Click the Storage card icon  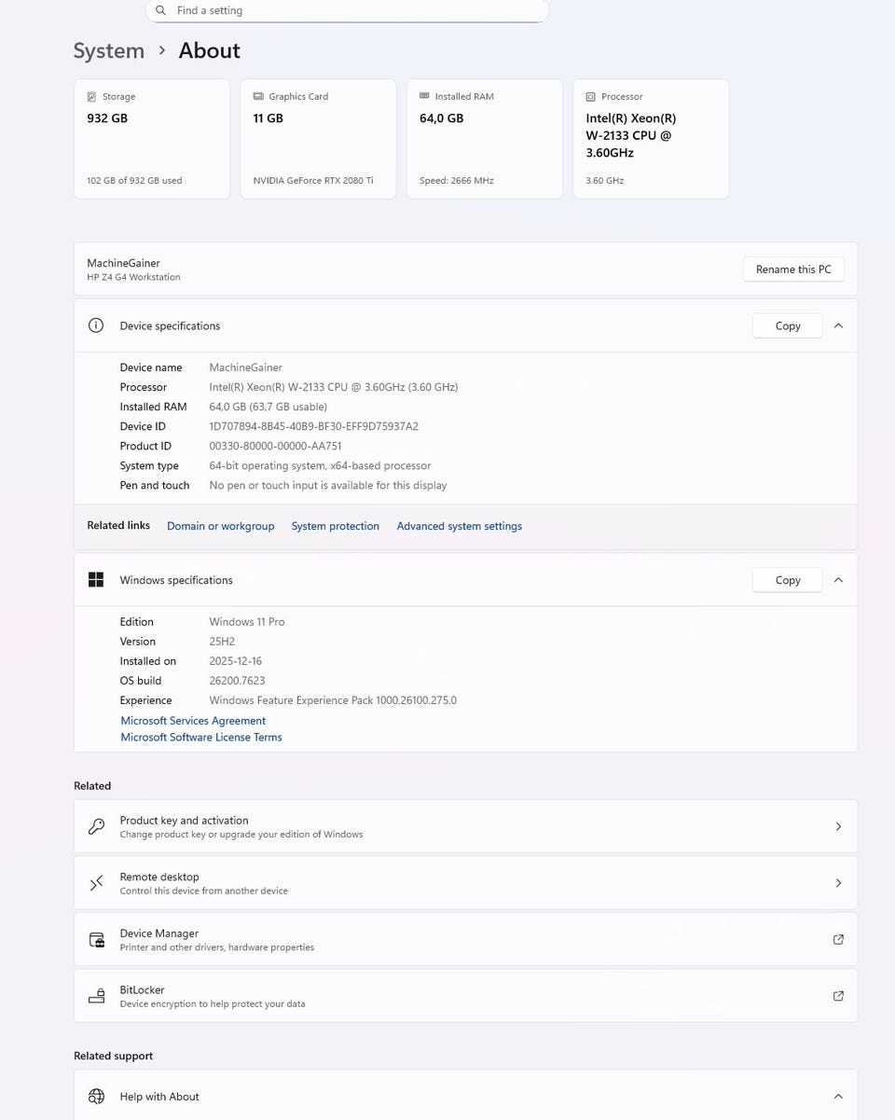pos(91,97)
